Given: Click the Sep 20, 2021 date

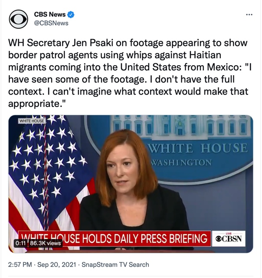Looking at the screenshot, I should [57, 265].
